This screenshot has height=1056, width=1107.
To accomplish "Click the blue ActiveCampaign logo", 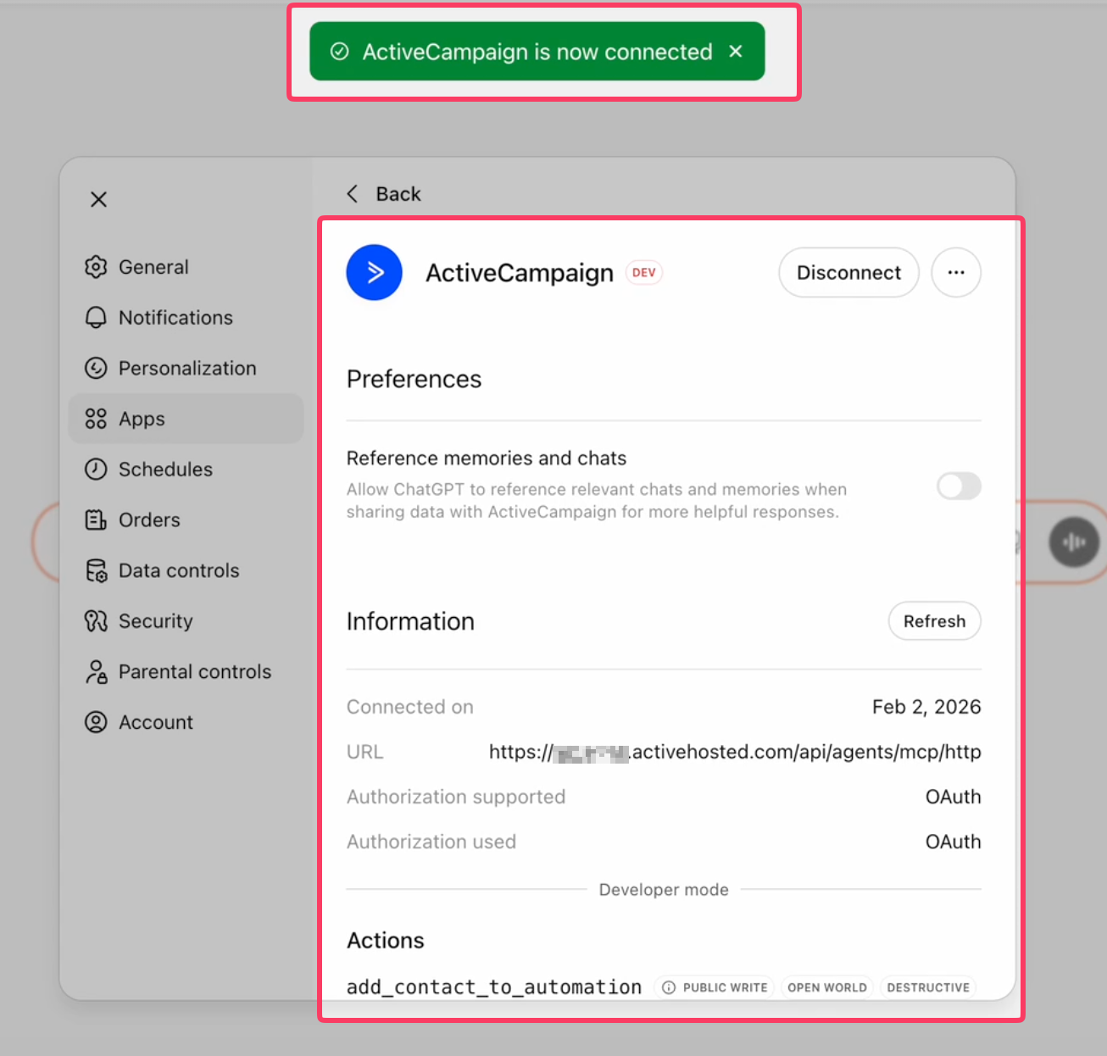I will click(374, 273).
